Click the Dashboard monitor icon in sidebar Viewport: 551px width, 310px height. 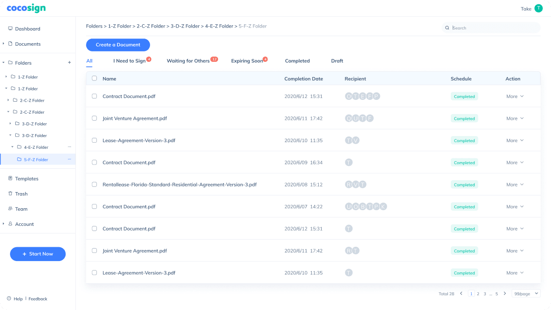pos(10,29)
